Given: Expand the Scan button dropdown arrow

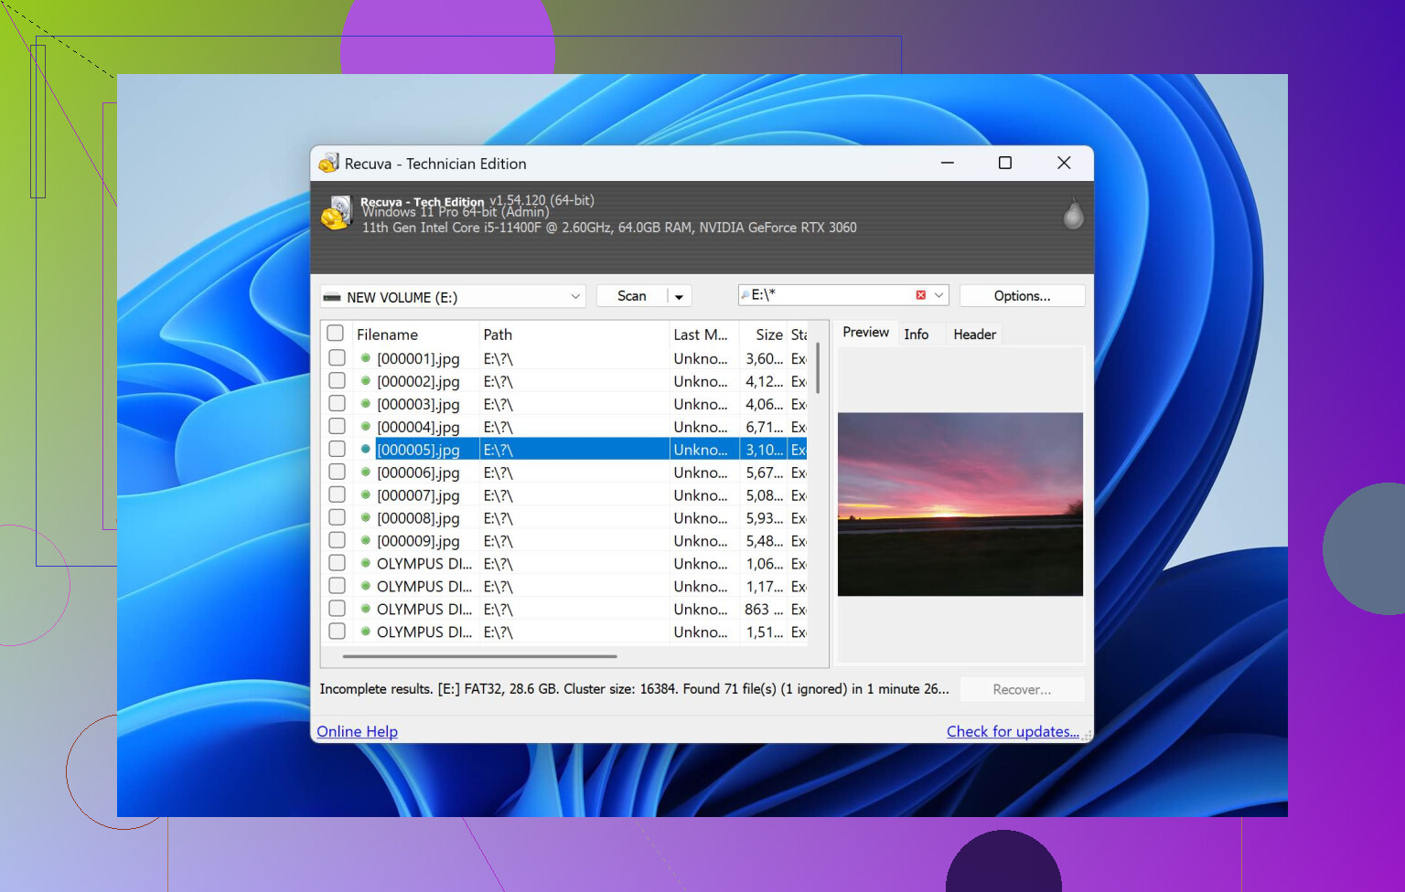Looking at the screenshot, I should 679,296.
